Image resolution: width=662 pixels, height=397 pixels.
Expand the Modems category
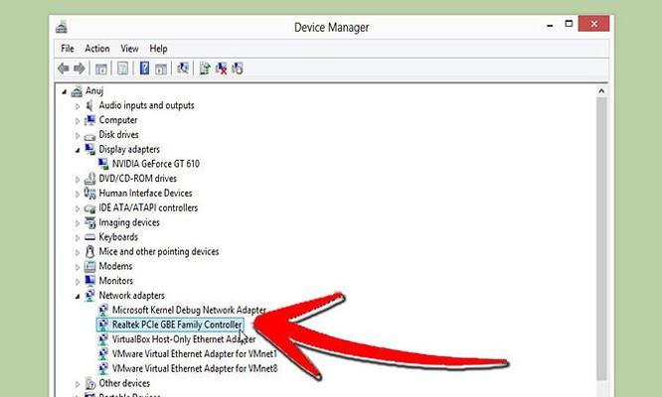pyautogui.click(x=78, y=267)
